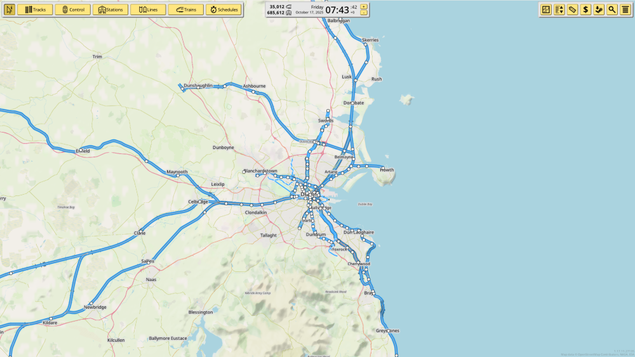Open the Tracks menu

pyautogui.click(x=35, y=10)
